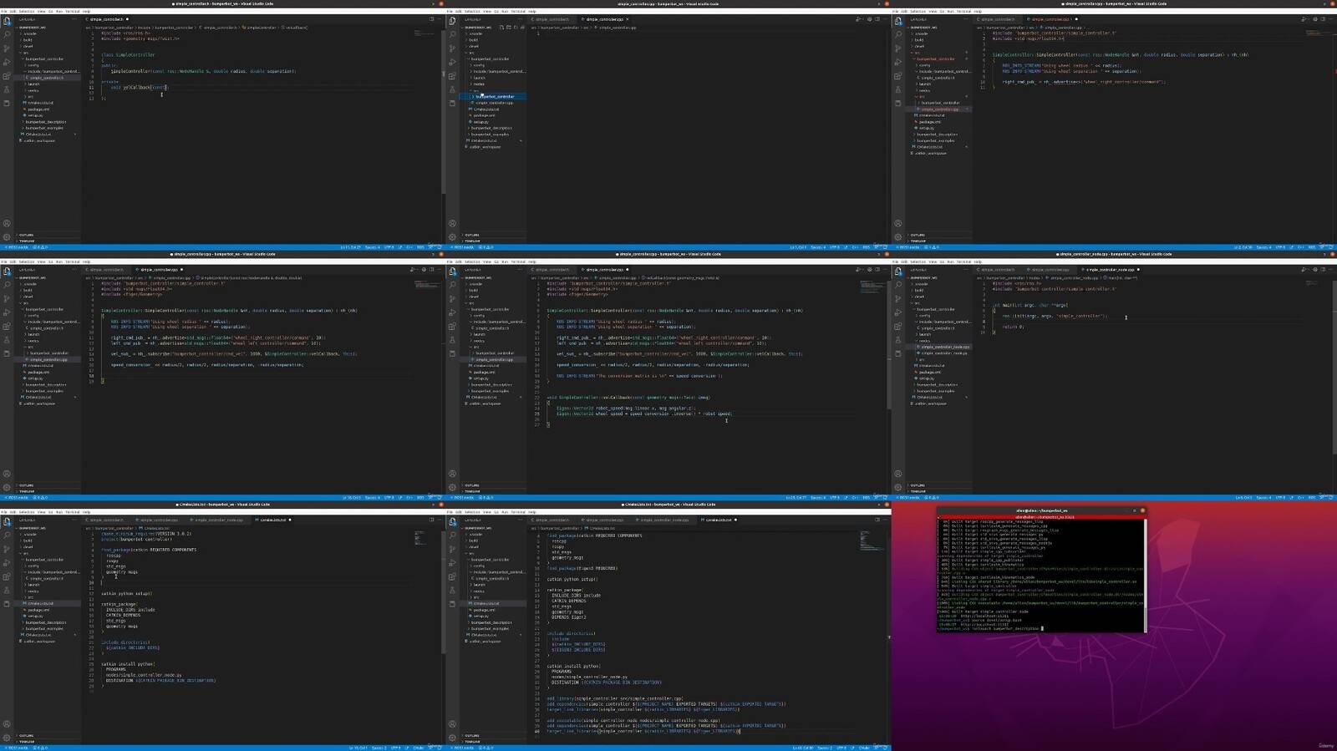Open Source Control in the bottom-middle CMakeLists.txt window
The height and width of the screenshot is (751, 1337).
point(452,549)
